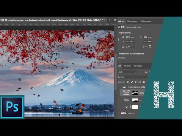Toggle visibility of the adjustment layer
Viewport: 182px width, 136px height.
118,107
